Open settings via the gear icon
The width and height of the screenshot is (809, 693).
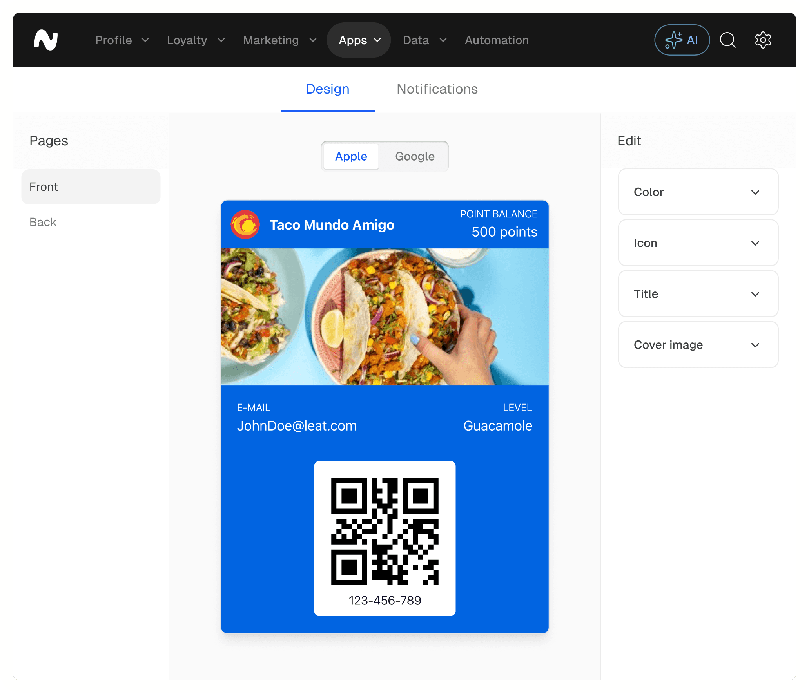[x=763, y=40]
